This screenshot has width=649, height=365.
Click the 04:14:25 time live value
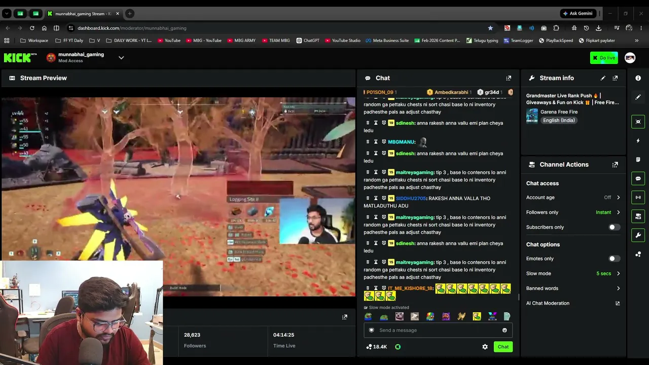coord(283,335)
